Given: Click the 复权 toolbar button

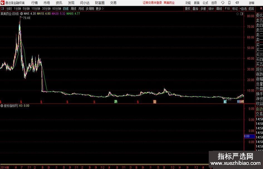Looking at the screenshot, I should 188,9.
